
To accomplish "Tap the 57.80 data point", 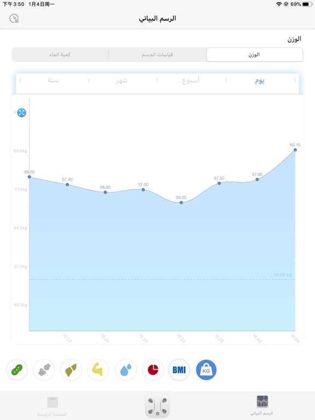I will coord(257,179).
